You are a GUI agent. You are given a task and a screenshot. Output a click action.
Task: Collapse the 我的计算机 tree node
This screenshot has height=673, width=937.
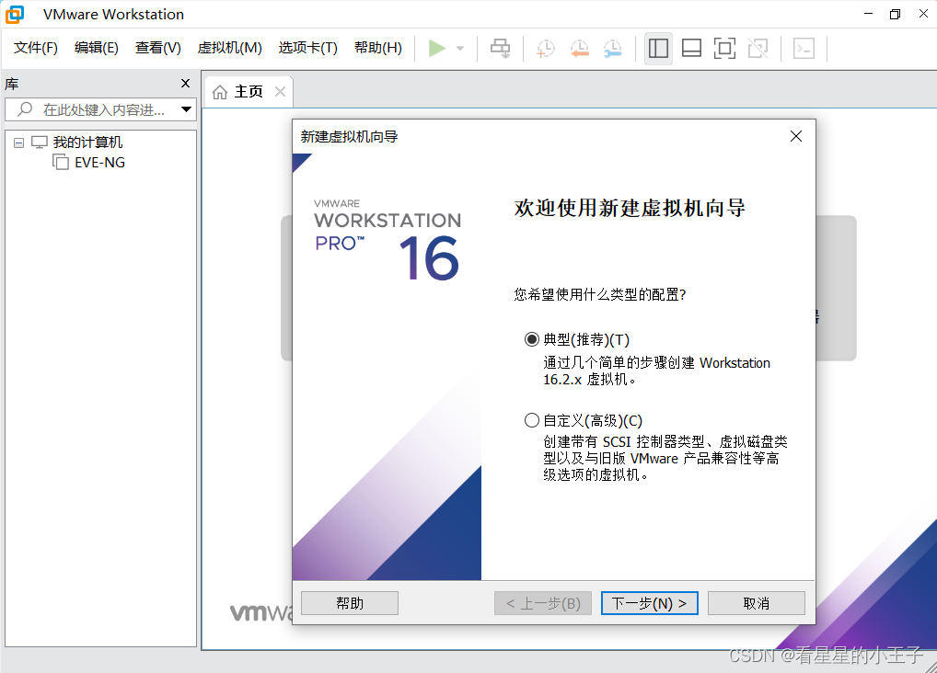pos(18,143)
